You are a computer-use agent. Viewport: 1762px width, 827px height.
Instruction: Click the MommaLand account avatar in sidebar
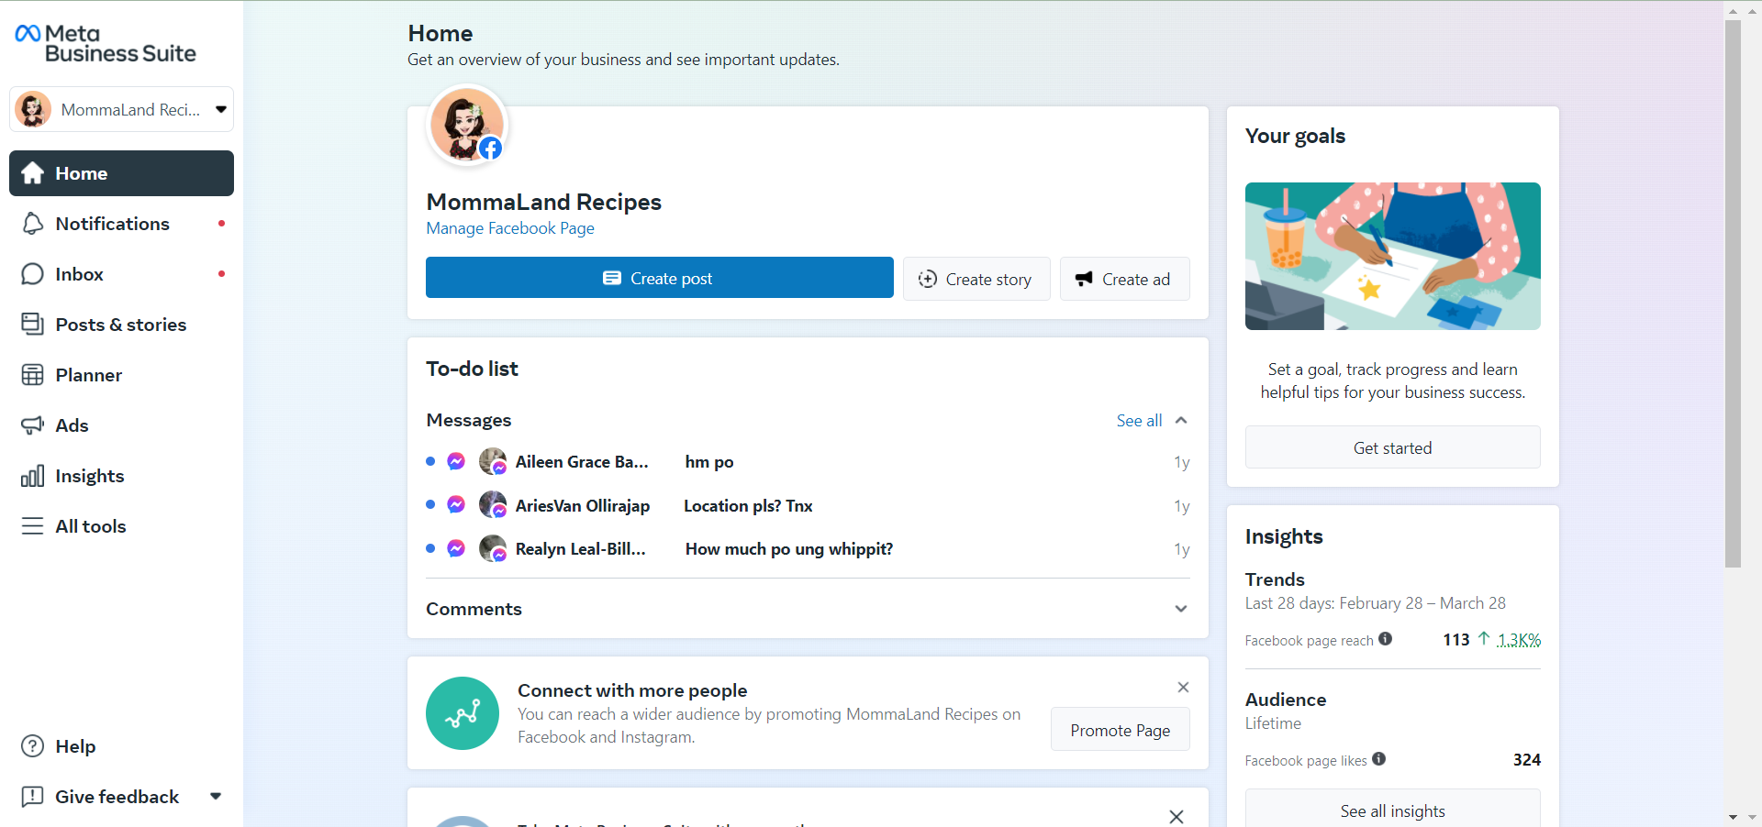point(33,109)
